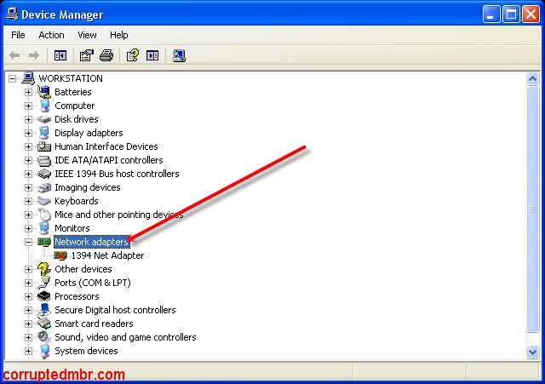Open the Action menu
This screenshot has height=384, width=545.
[x=51, y=35]
